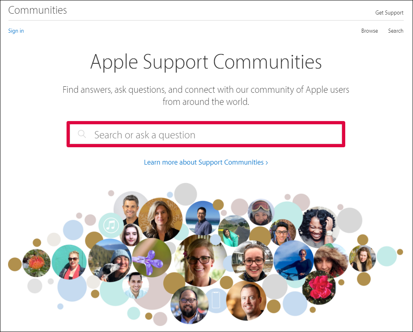Screen dimensions: 413x332
Task: Click the pink rose photo bubble
Action: [319, 288]
